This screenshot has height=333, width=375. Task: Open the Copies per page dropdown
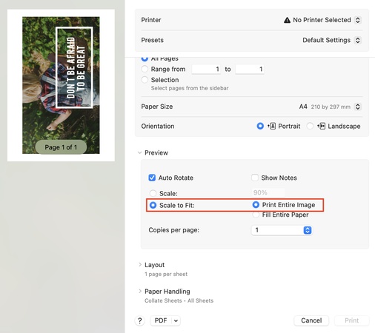(x=282, y=230)
